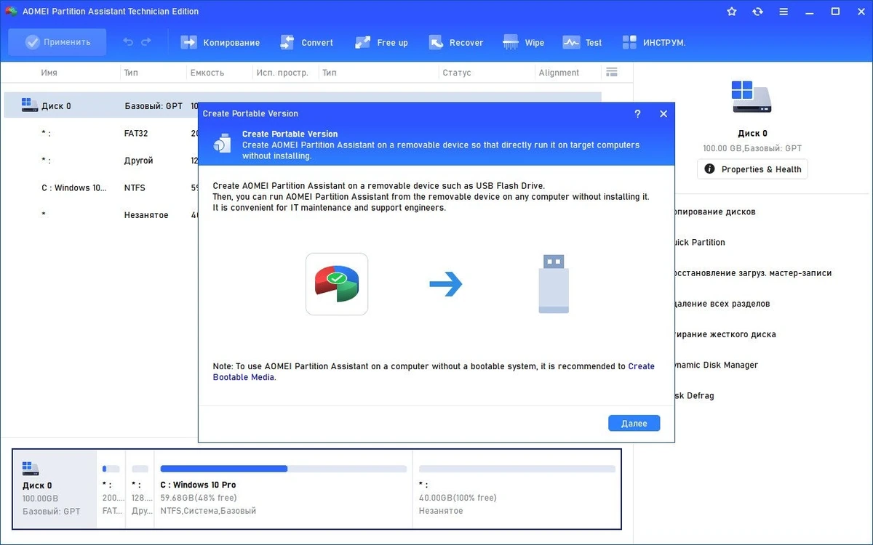Open the Free up tool
The height and width of the screenshot is (545, 873).
pyautogui.click(x=381, y=42)
